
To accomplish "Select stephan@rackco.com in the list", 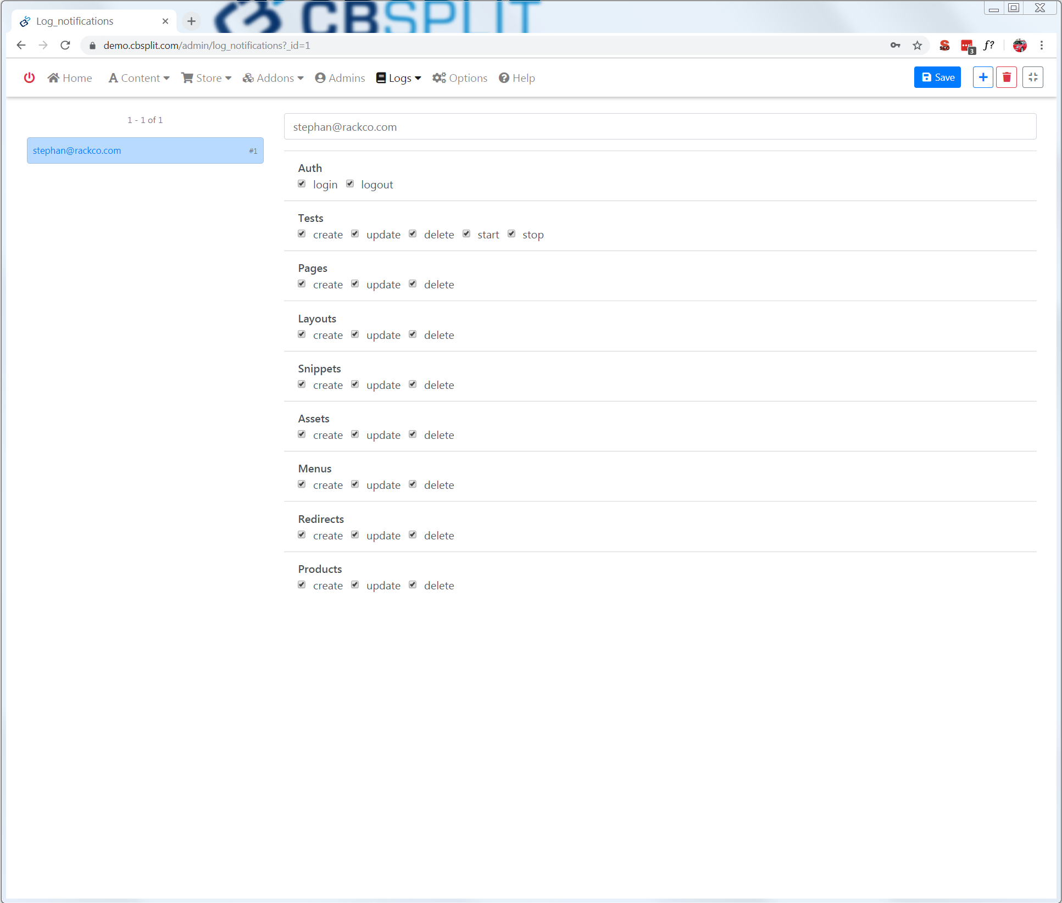I will 145,150.
